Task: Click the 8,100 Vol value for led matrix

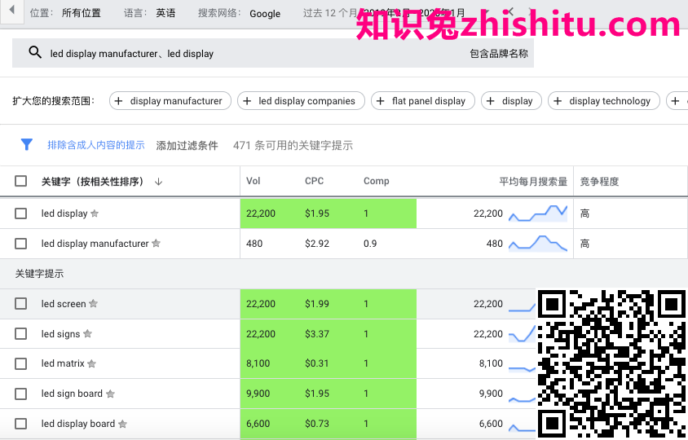Action: [x=258, y=363]
